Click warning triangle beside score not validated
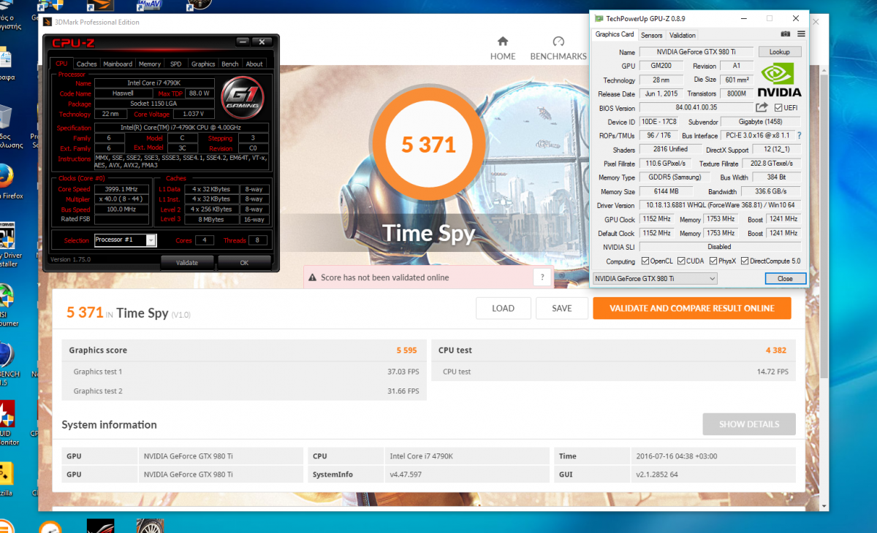 pyautogui.click(x=312, y=277)
